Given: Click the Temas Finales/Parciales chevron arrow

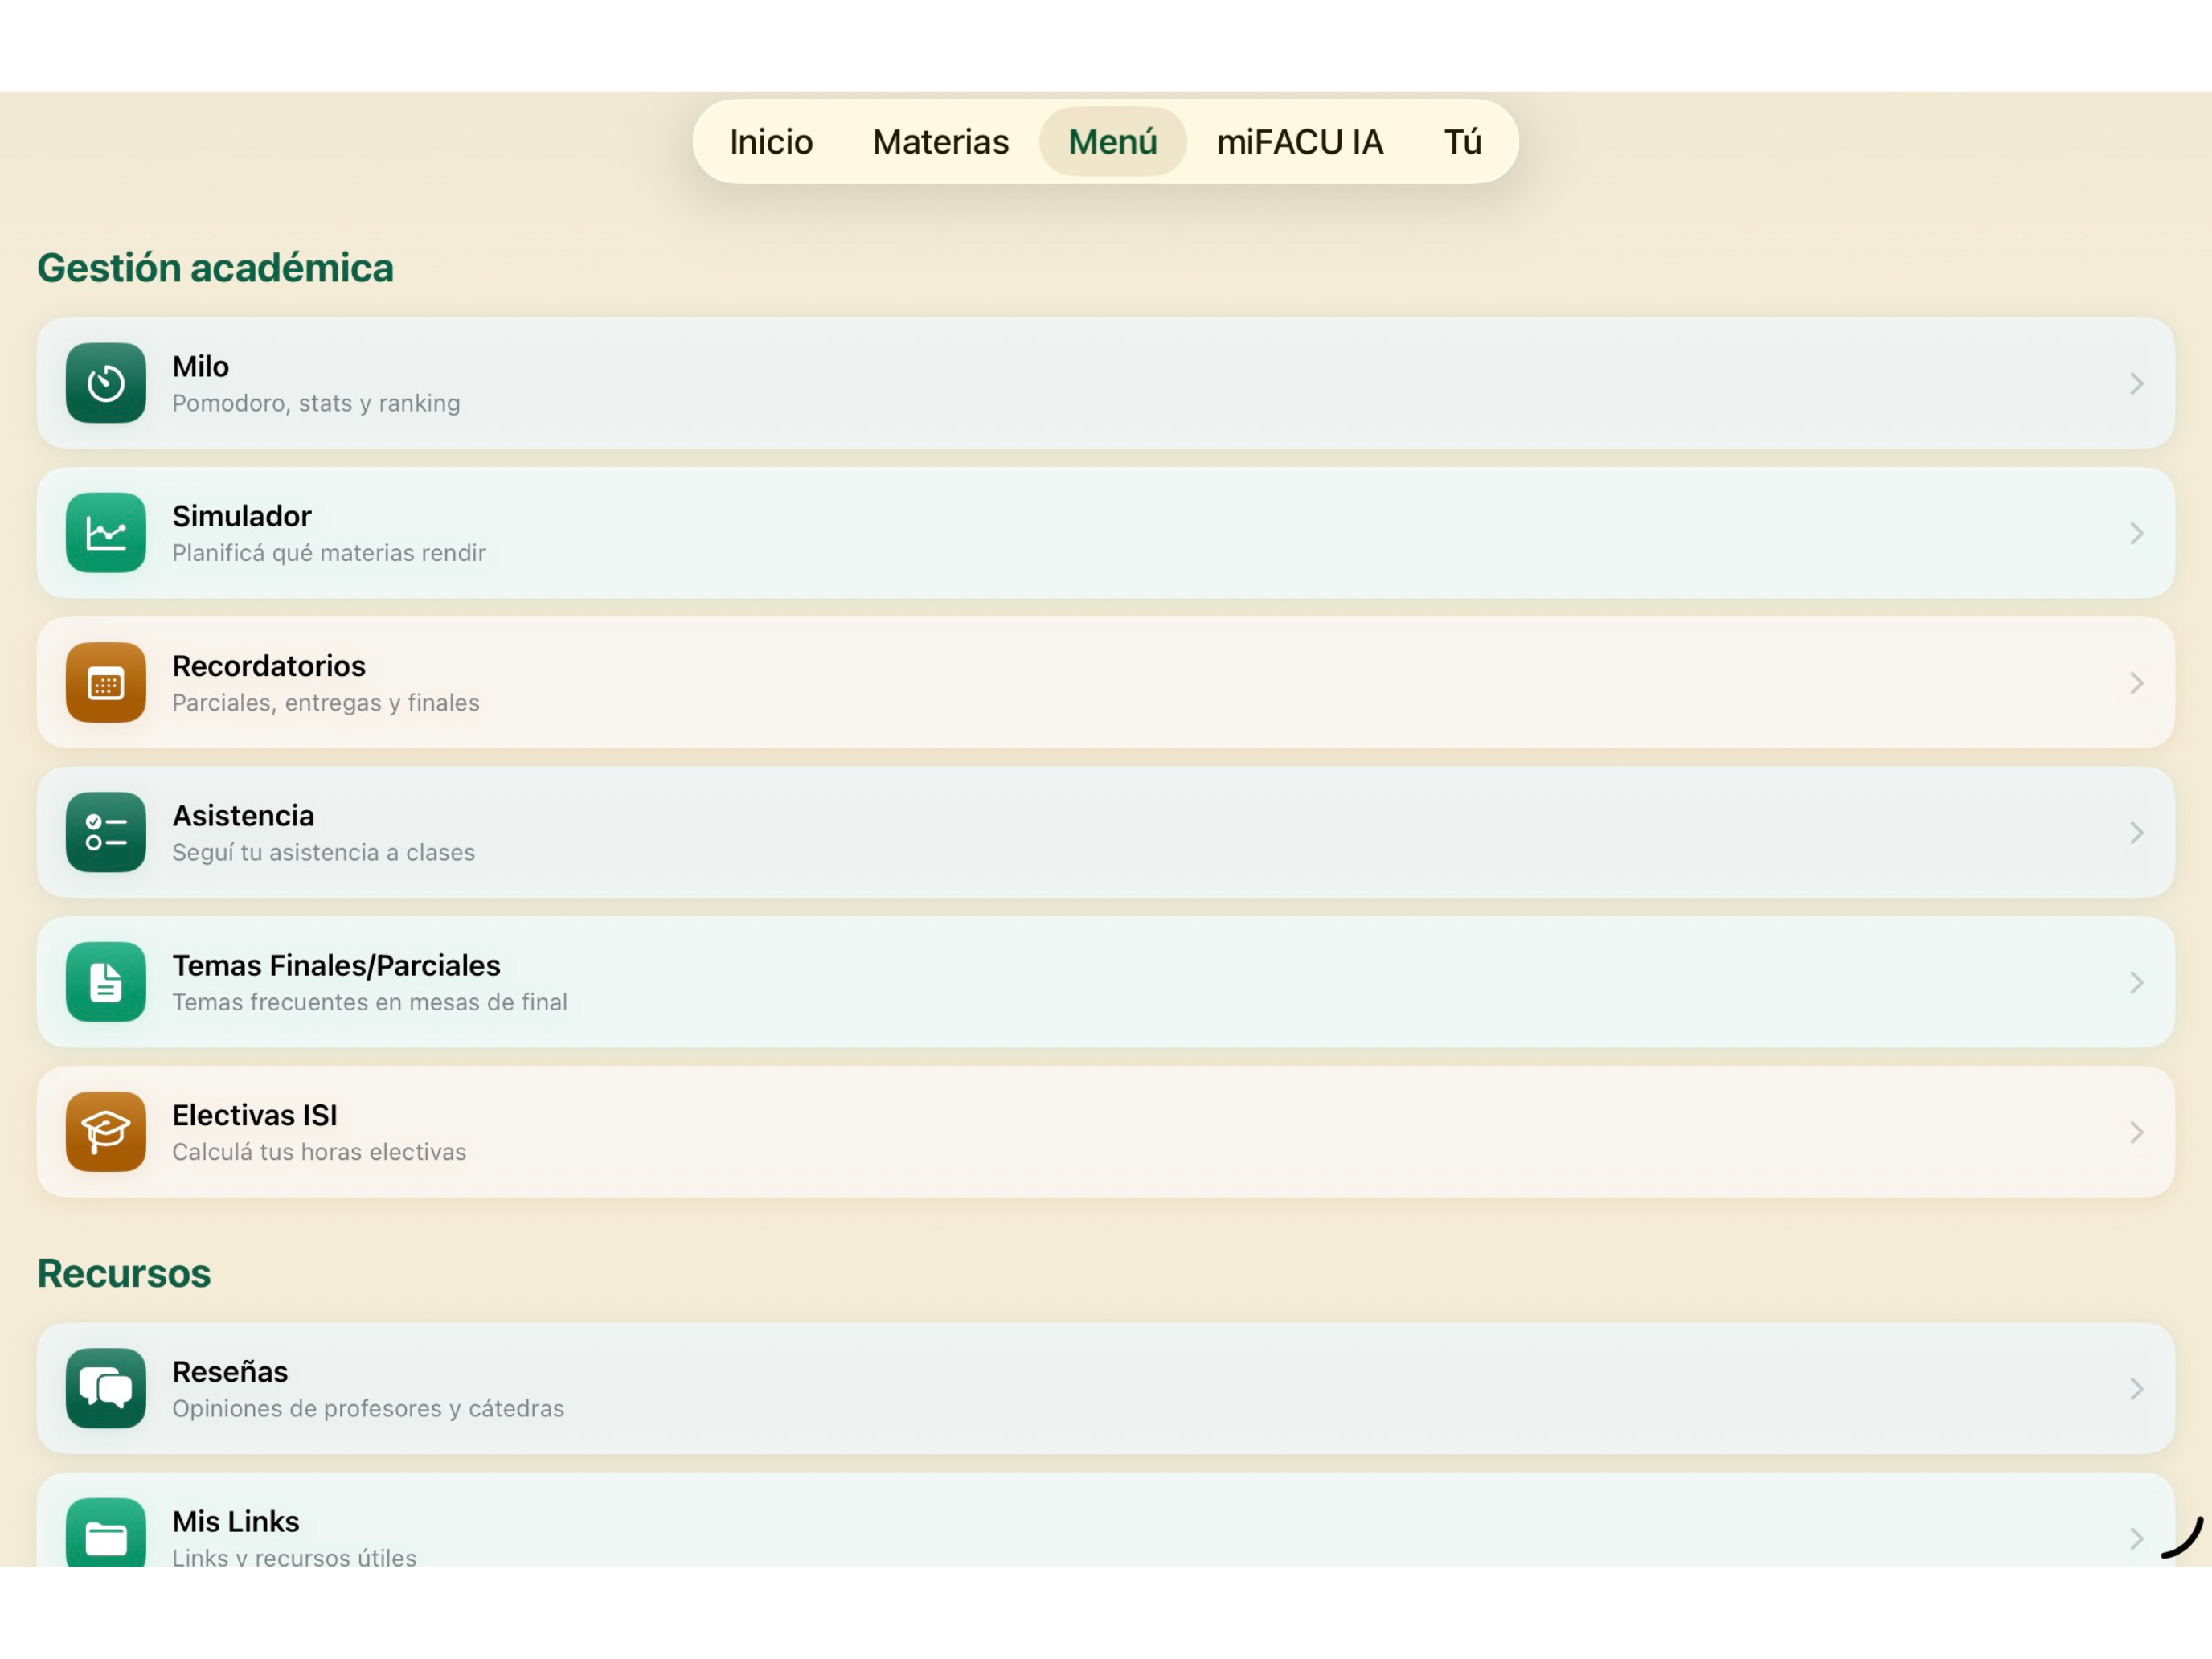Looking at the screenshot, I should click(2136, 983).
